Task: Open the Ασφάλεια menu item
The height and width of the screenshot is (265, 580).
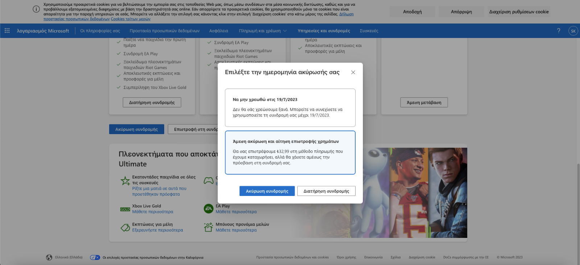Action: [219, 31]
